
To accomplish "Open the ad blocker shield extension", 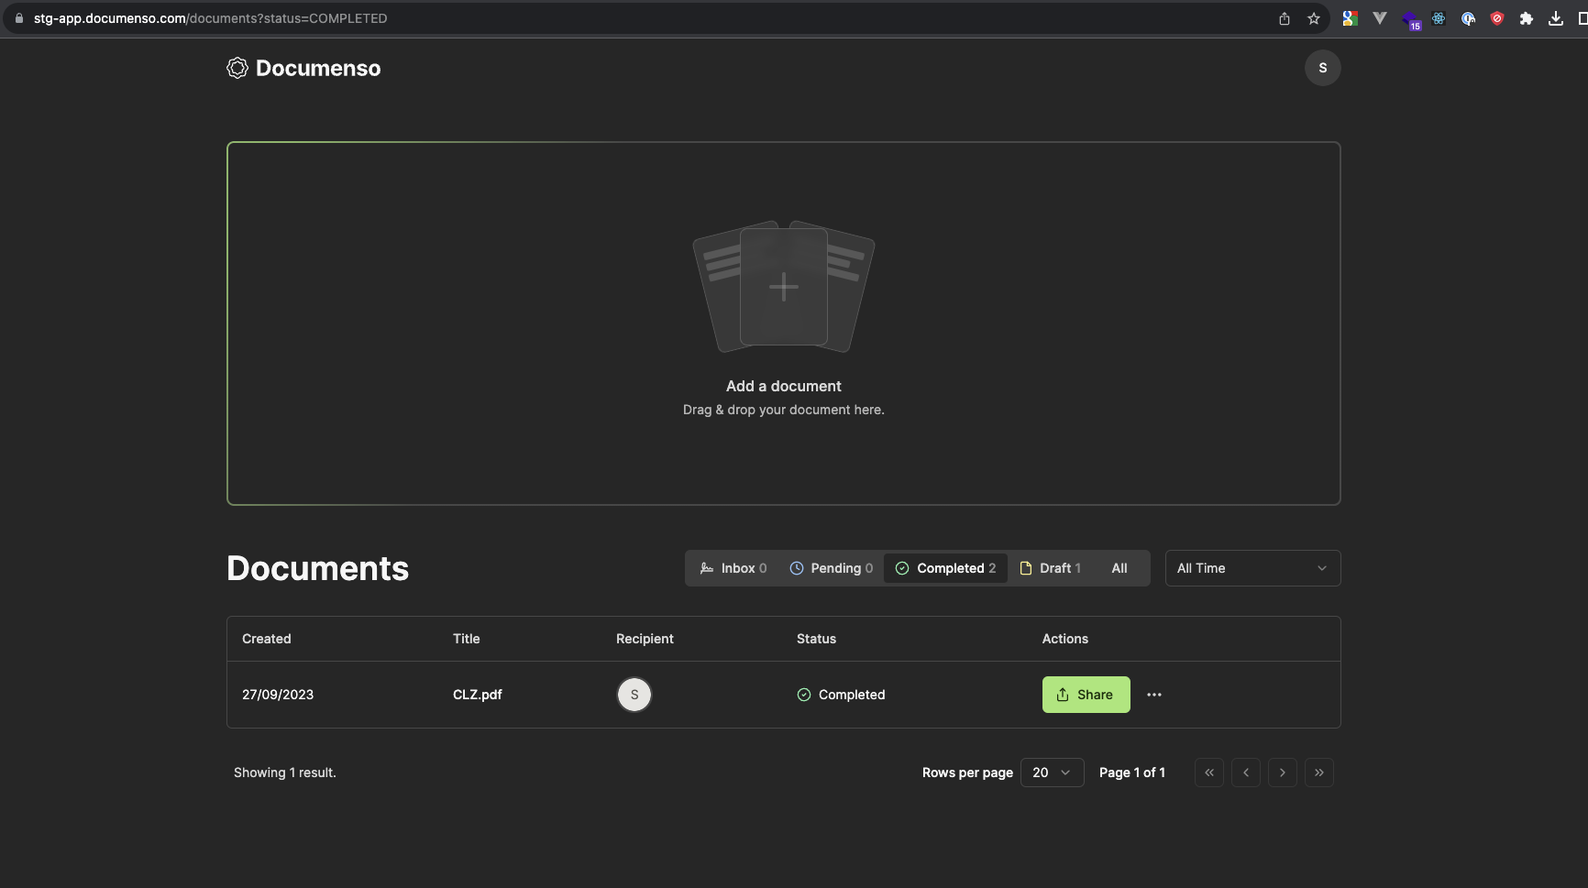I will coord(1497,18).
